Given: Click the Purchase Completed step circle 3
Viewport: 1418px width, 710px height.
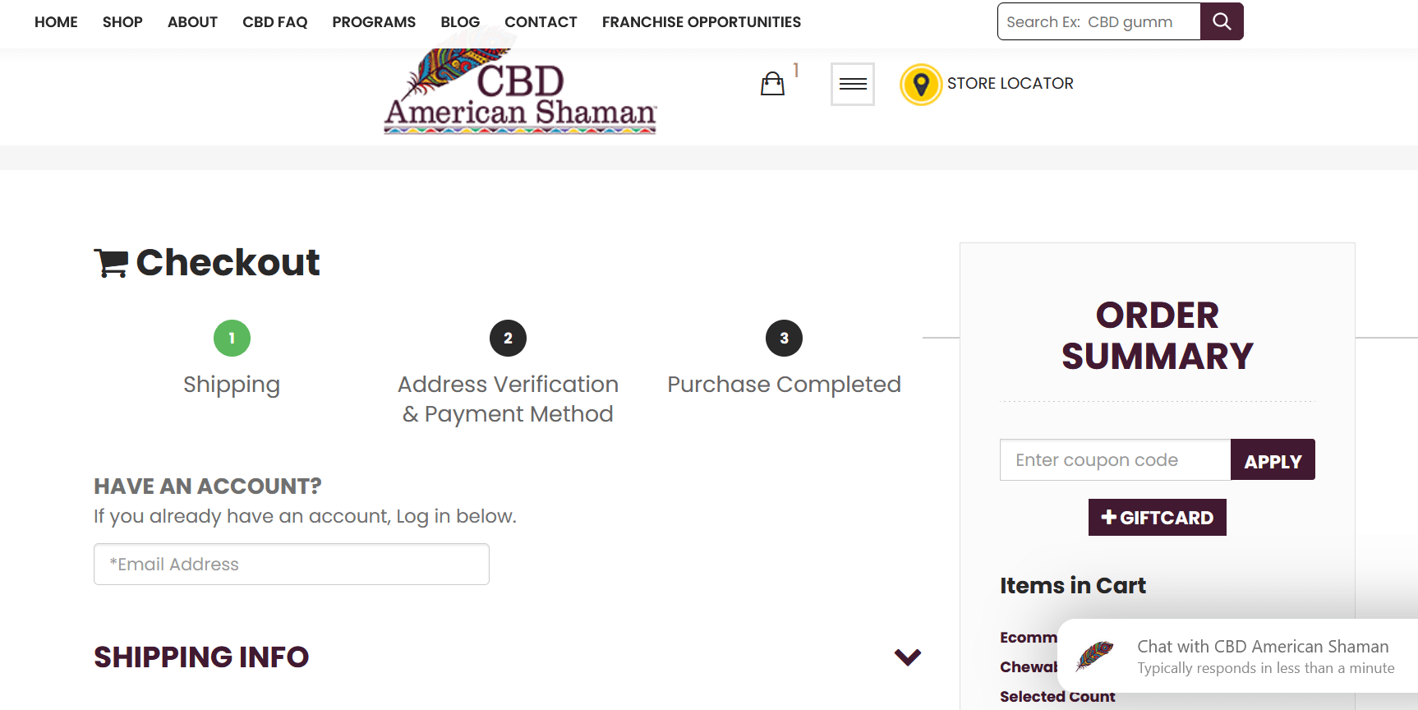Looking at the screenshot, I should pos(784,338).
